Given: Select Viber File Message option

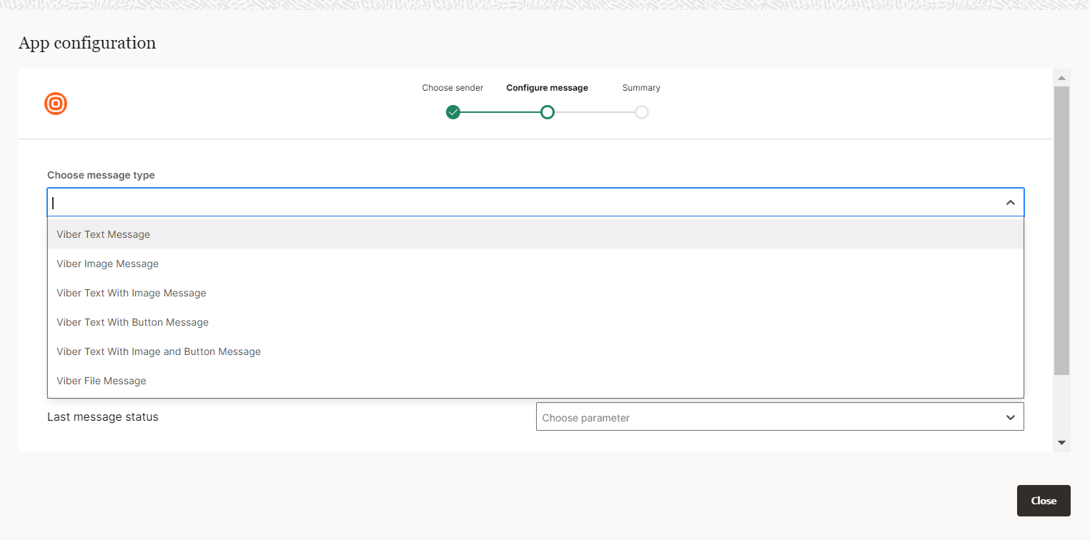Looking at the screenshot, I should [536, 381].
